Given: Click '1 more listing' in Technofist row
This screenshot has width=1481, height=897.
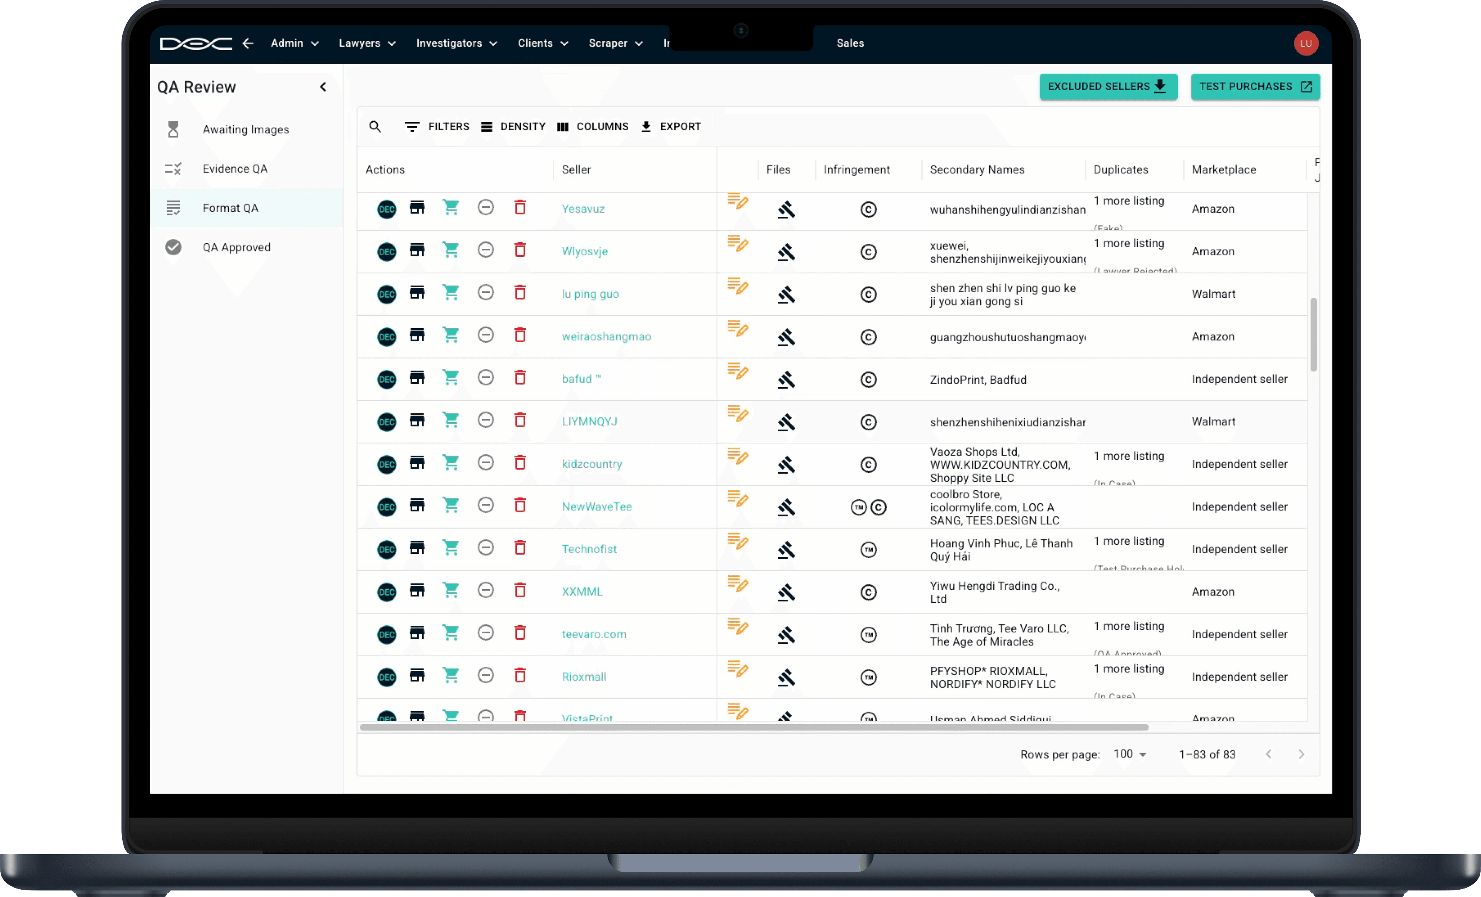Looking at the screenshot, I should click(1129, 541).
